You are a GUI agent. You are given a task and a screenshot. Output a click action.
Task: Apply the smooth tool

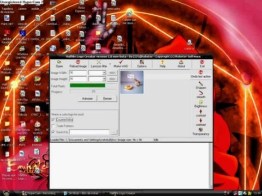[x=201, y=95]
